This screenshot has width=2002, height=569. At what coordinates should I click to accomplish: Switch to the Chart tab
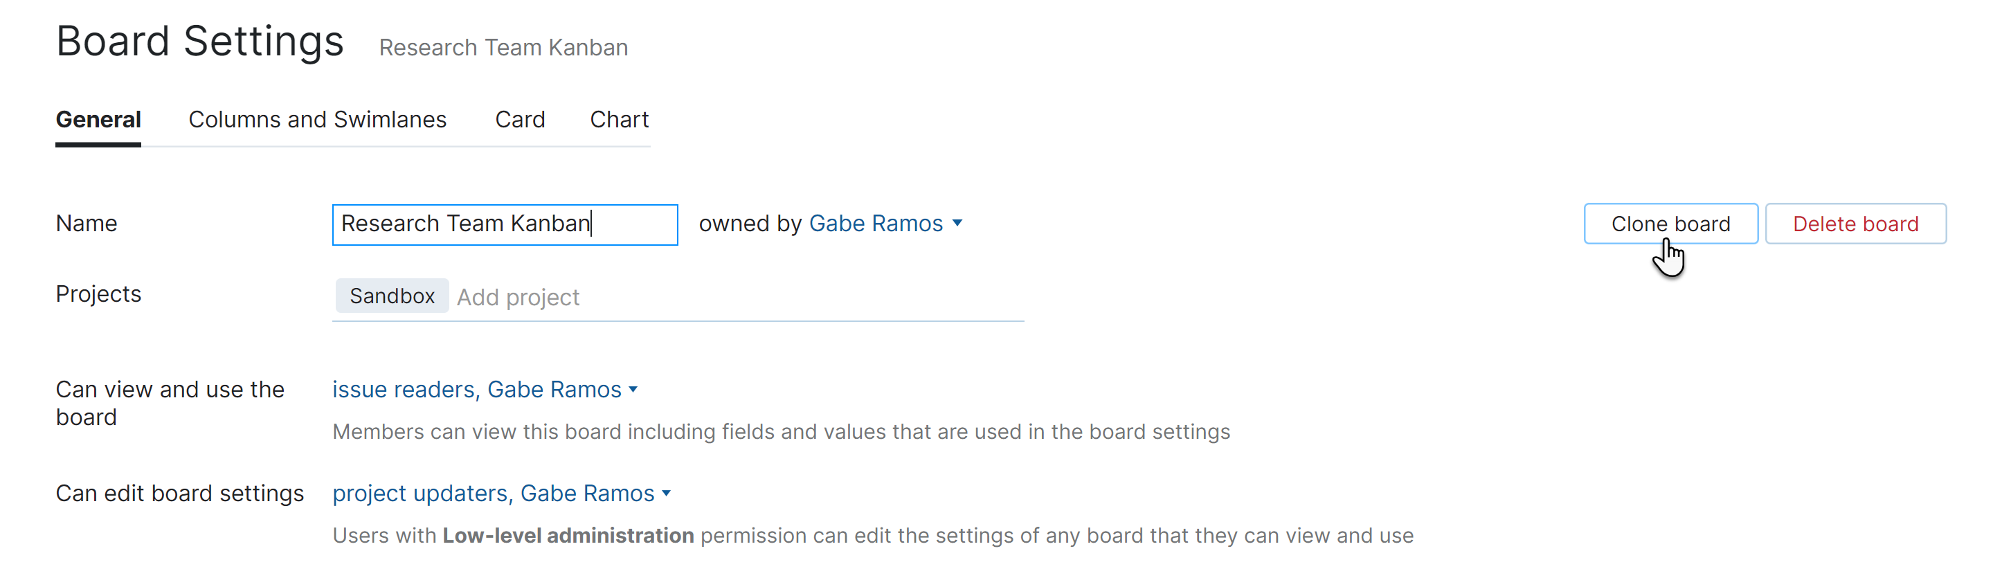point(619,120)
